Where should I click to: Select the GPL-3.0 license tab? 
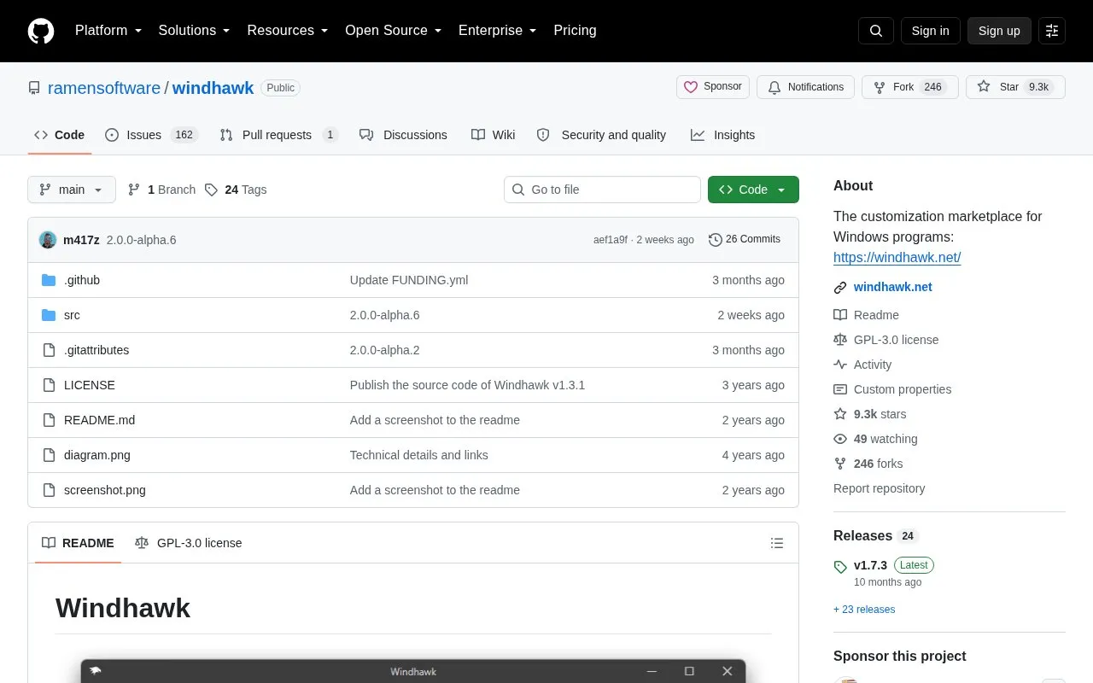point(189,543)
